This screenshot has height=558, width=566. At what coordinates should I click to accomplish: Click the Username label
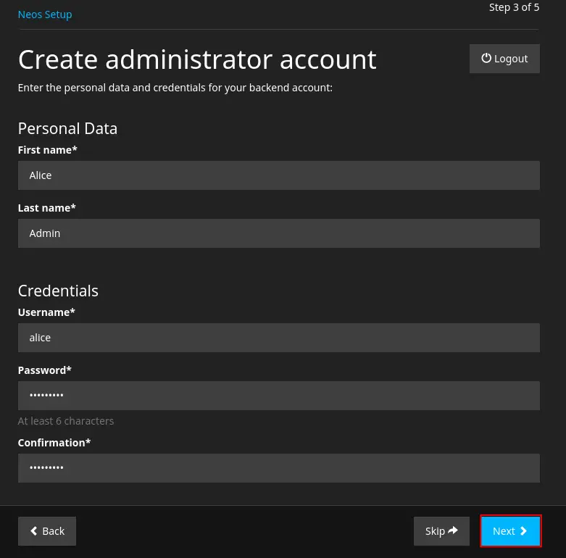pyautogui.click(x=46, y=312)
